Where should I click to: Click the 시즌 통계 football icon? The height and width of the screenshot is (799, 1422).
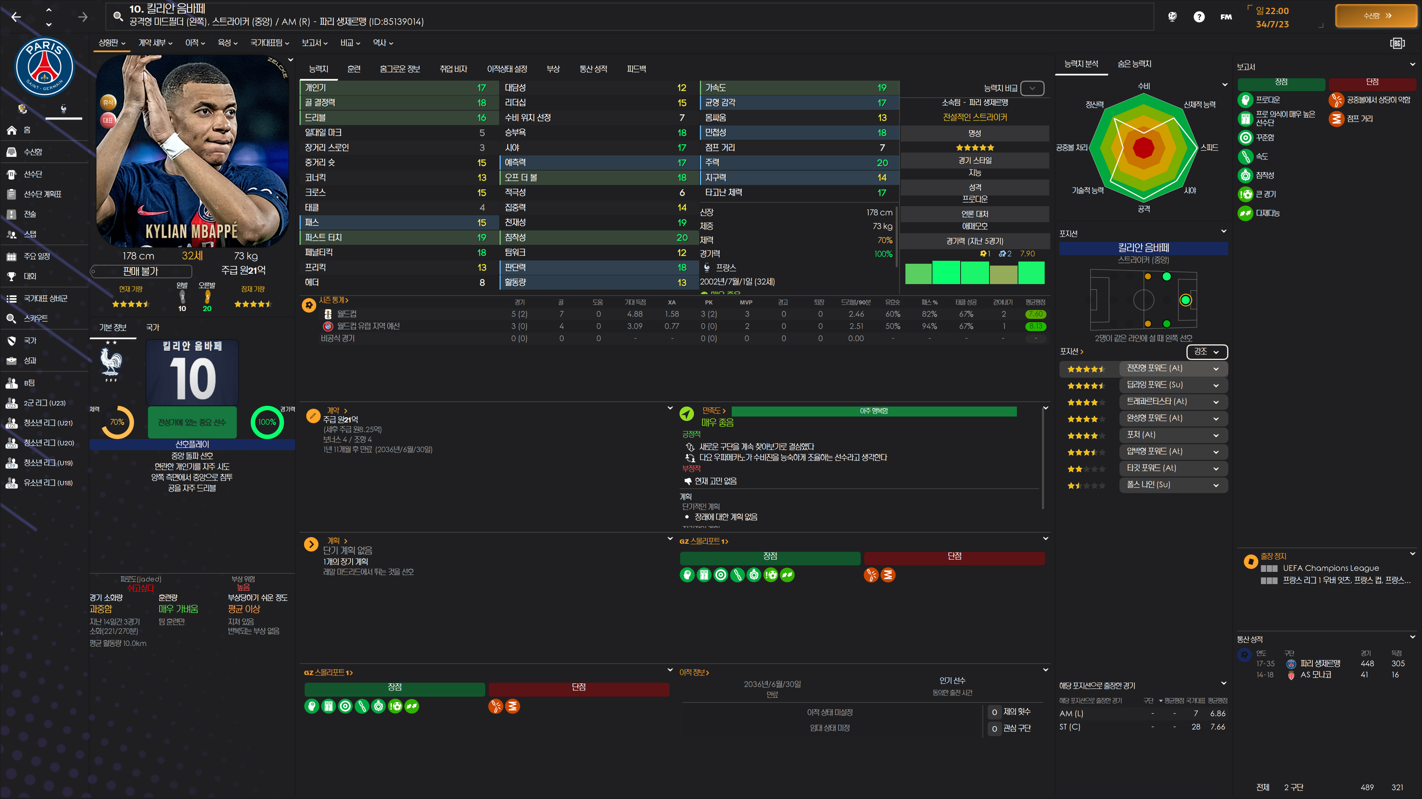[309, 305]
